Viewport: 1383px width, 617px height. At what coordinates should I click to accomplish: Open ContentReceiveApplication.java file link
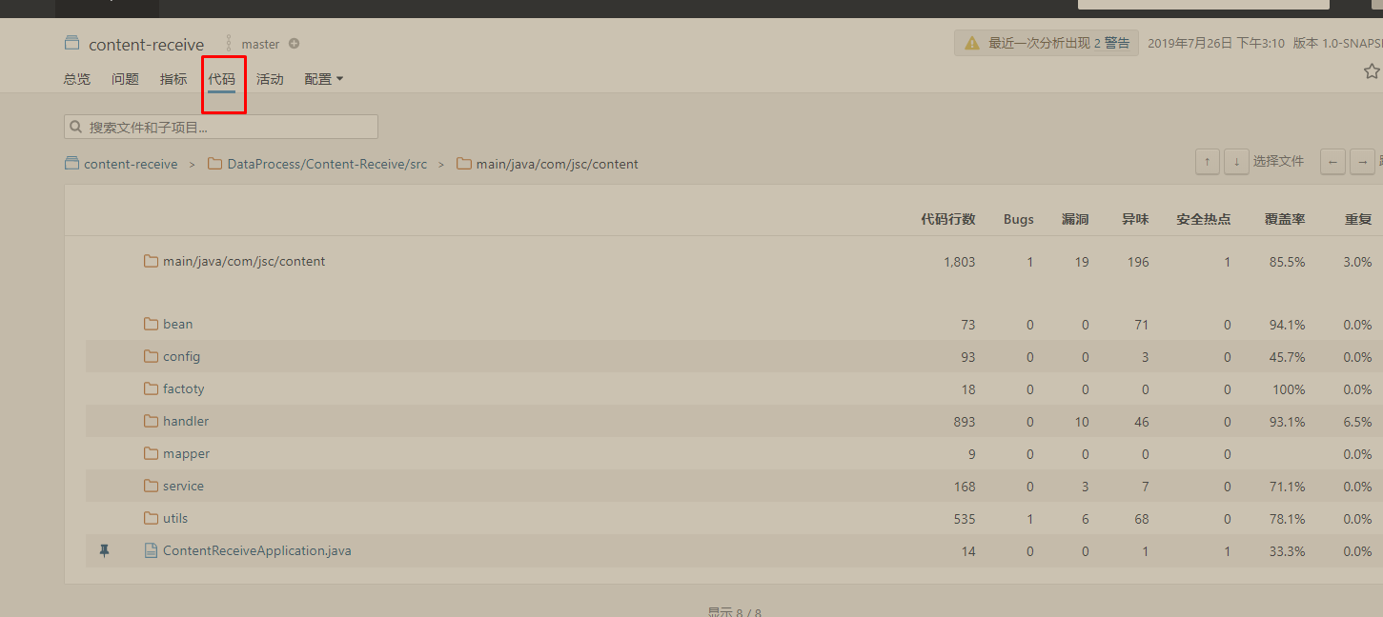pos(256,550)
